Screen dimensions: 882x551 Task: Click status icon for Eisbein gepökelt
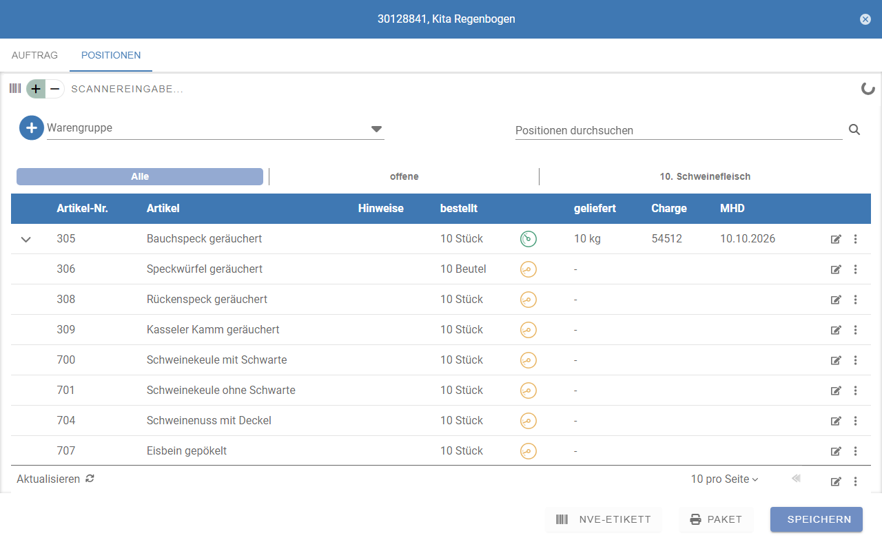pyautogui.click(x=529, y=451)
